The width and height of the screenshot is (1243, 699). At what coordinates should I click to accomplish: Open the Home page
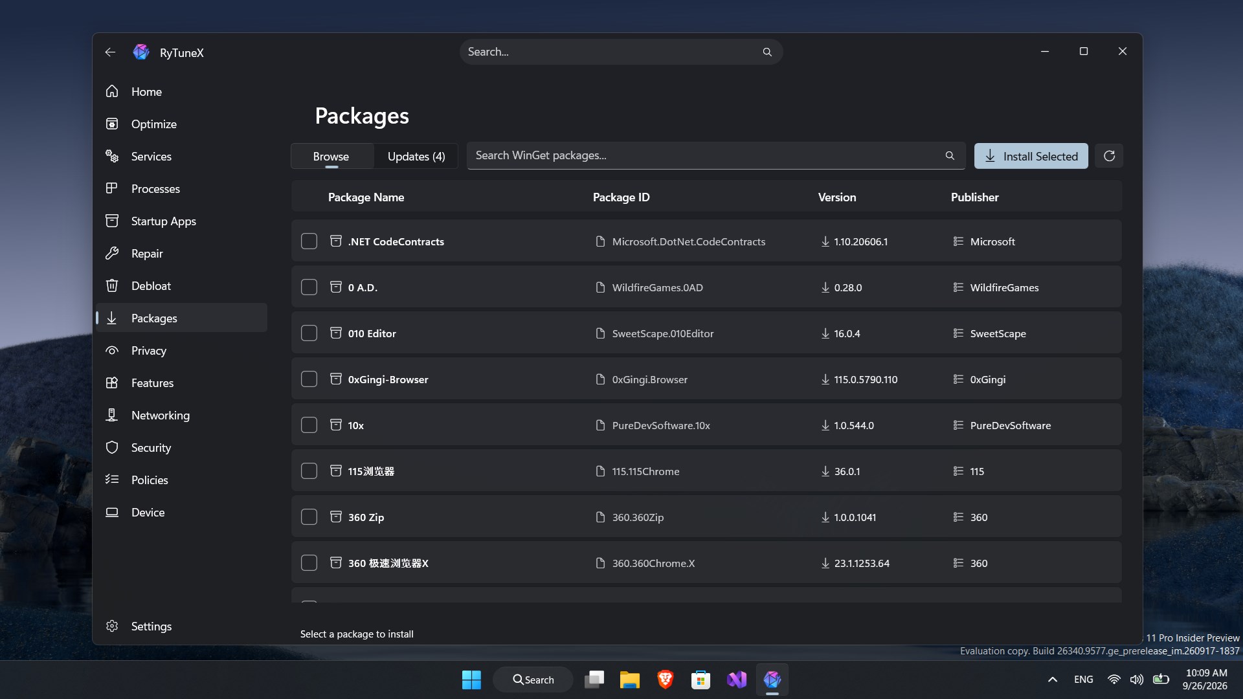coord(181,91)
